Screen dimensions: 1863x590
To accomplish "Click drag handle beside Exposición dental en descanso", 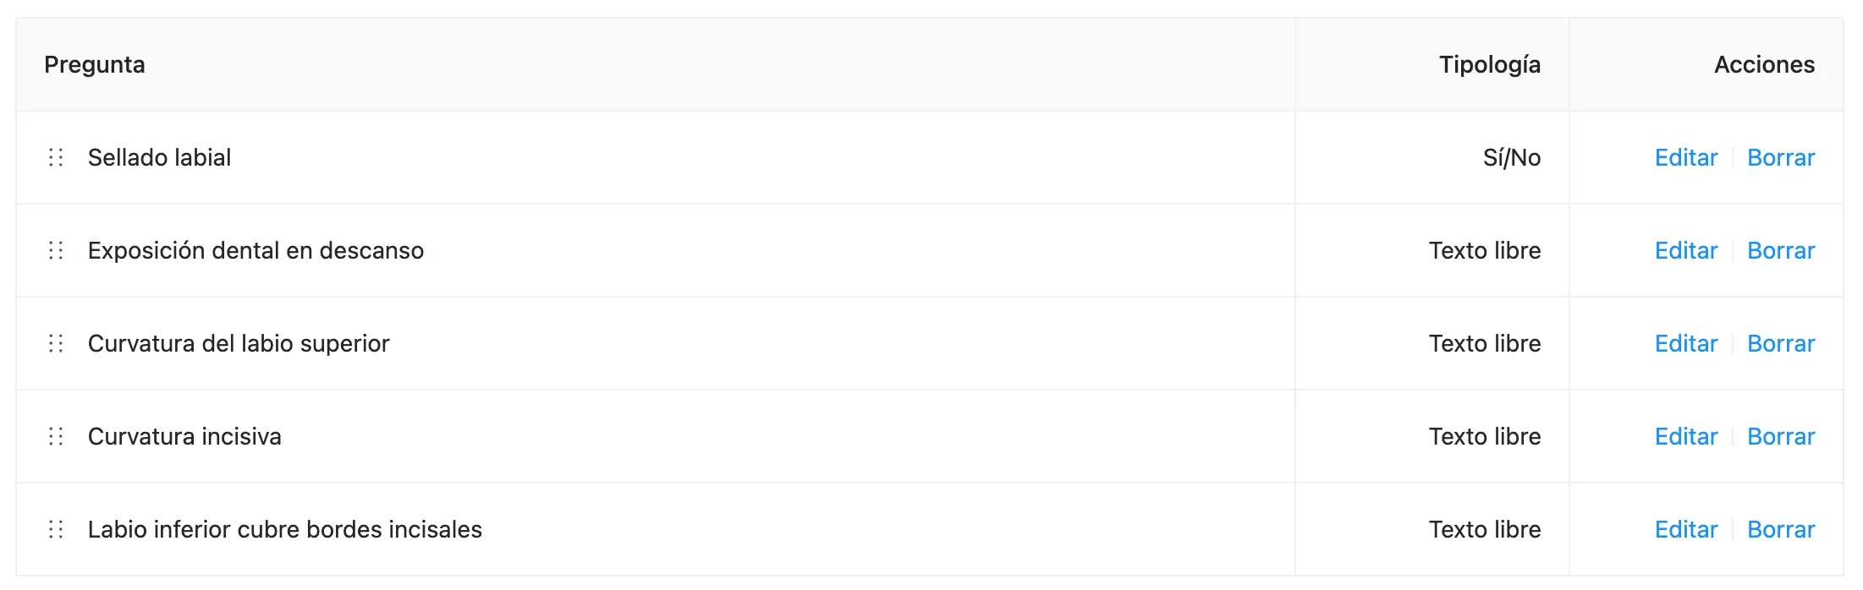I will pos(56,250).
